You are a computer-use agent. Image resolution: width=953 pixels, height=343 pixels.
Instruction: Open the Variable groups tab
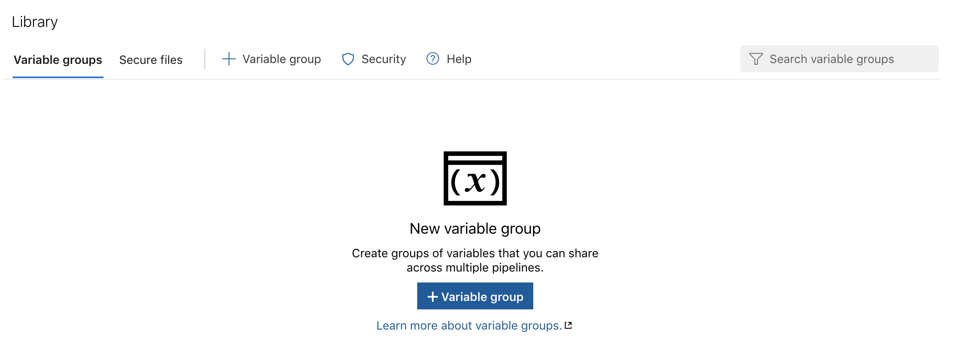coord(58,60)
